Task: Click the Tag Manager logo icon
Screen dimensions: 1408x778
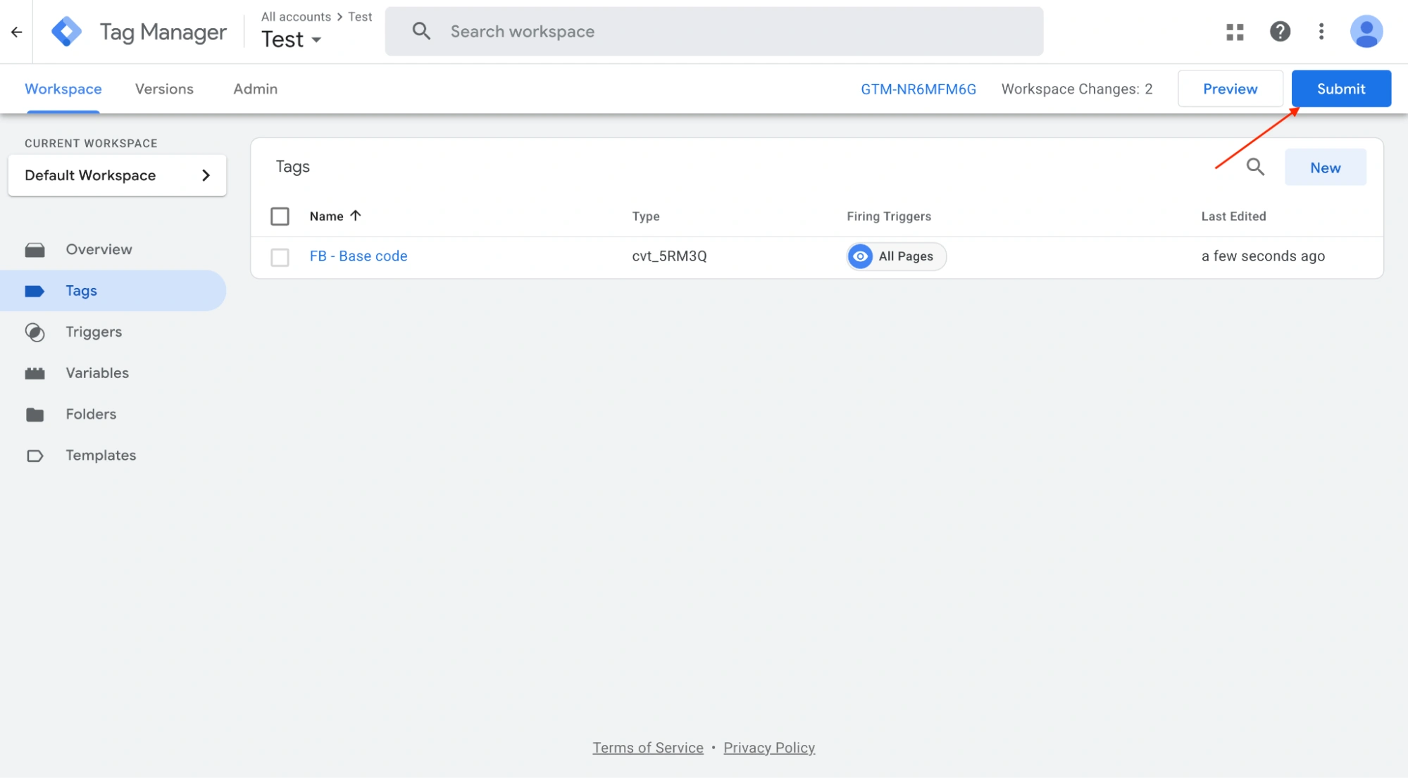Action: [67, 32]
